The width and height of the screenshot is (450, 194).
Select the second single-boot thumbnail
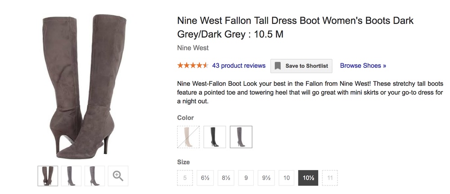[x=71, y=176]
